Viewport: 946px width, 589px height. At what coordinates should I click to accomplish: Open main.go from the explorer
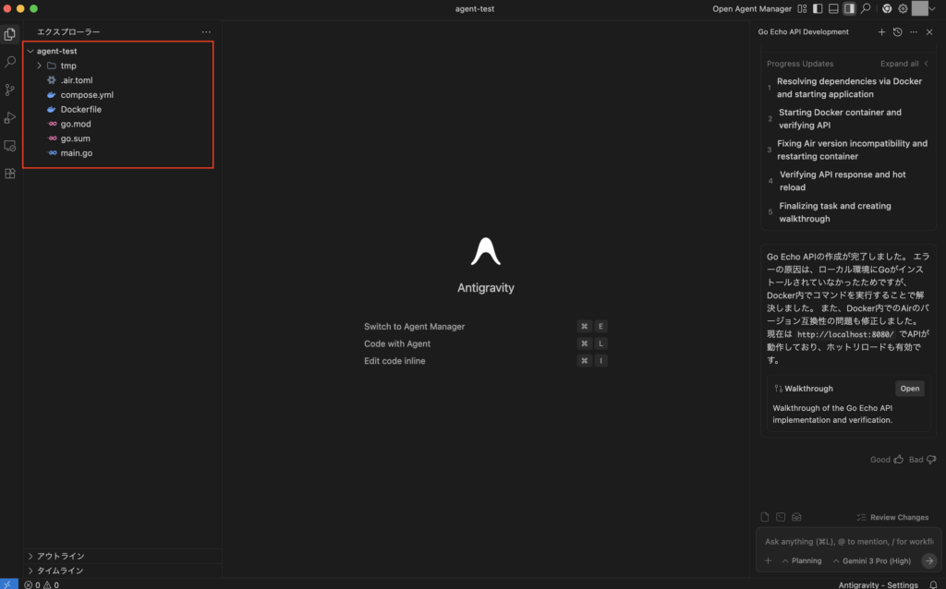(x=76, y=153)
